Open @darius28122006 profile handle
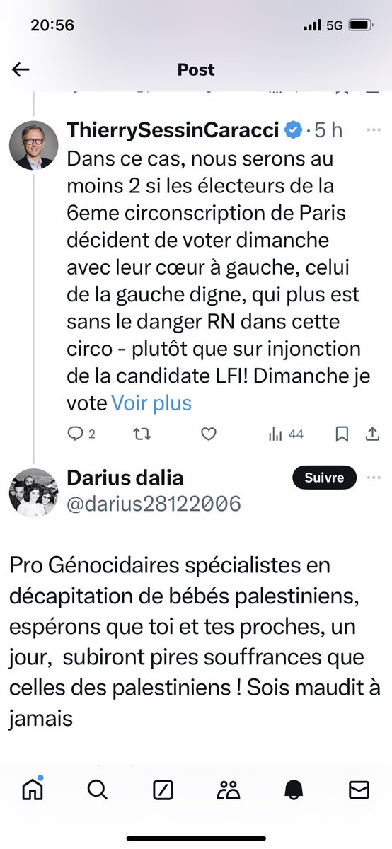The width and height of the screenshot is (392, 849). 154,504
